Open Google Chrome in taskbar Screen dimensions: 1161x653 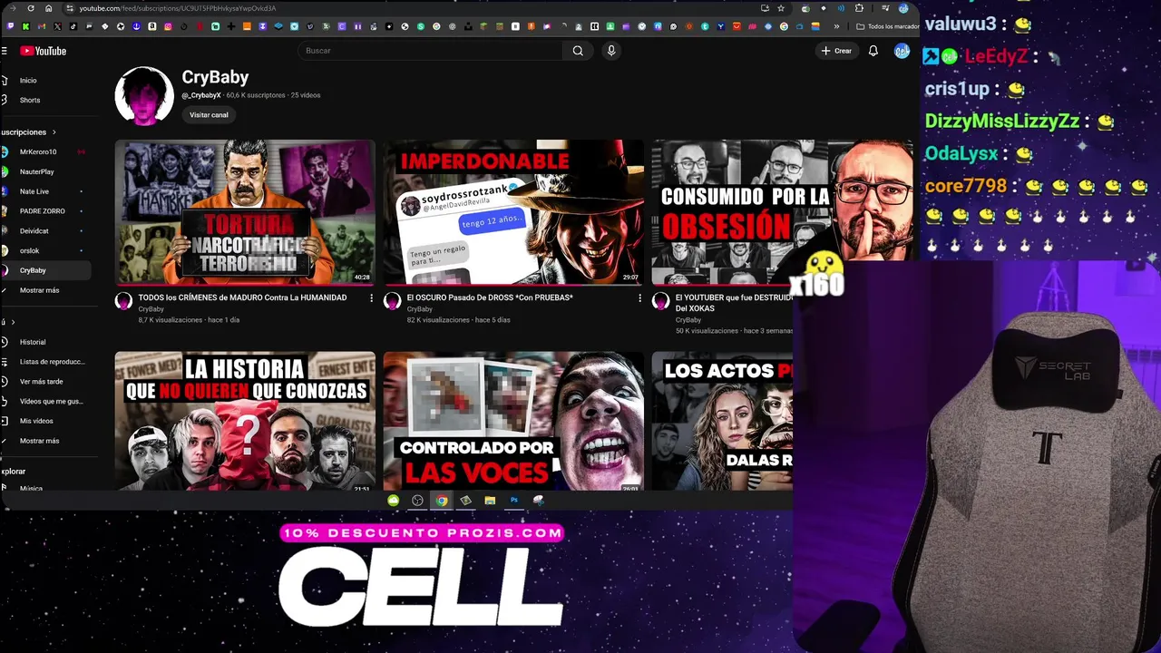[441, 501]
